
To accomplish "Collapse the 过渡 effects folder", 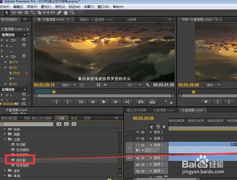I will point(5,139).
